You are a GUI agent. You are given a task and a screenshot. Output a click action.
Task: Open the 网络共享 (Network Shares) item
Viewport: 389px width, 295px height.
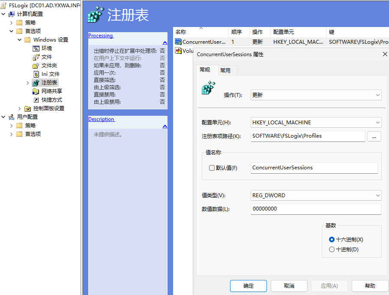pyautogui.click(x=36, y=91)
